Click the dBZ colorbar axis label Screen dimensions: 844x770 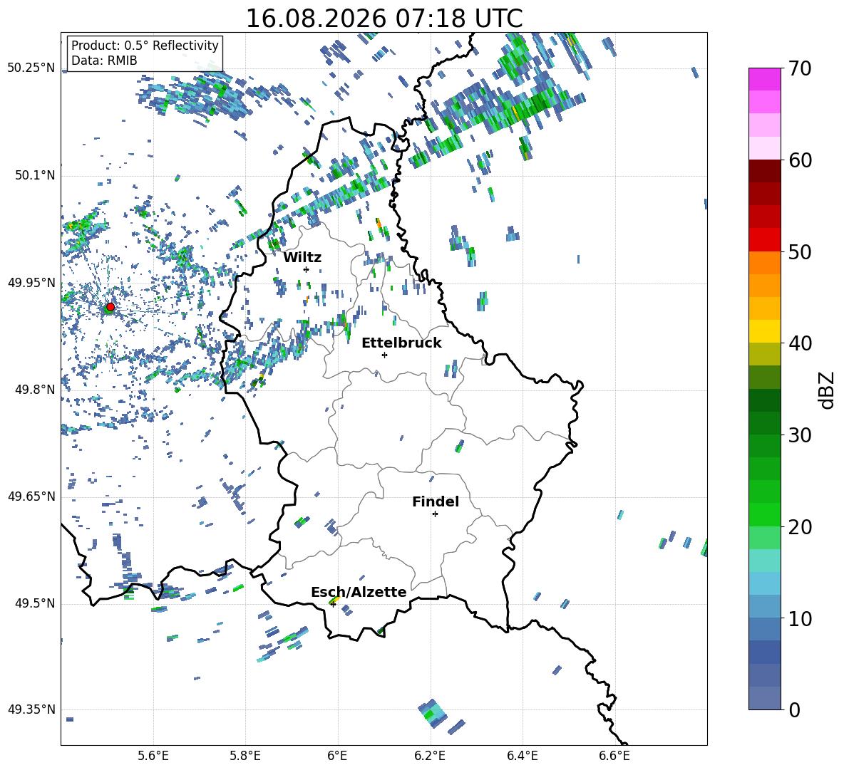point(828,390)
